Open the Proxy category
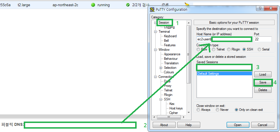 pyautogui.click(x=168, y=86)
